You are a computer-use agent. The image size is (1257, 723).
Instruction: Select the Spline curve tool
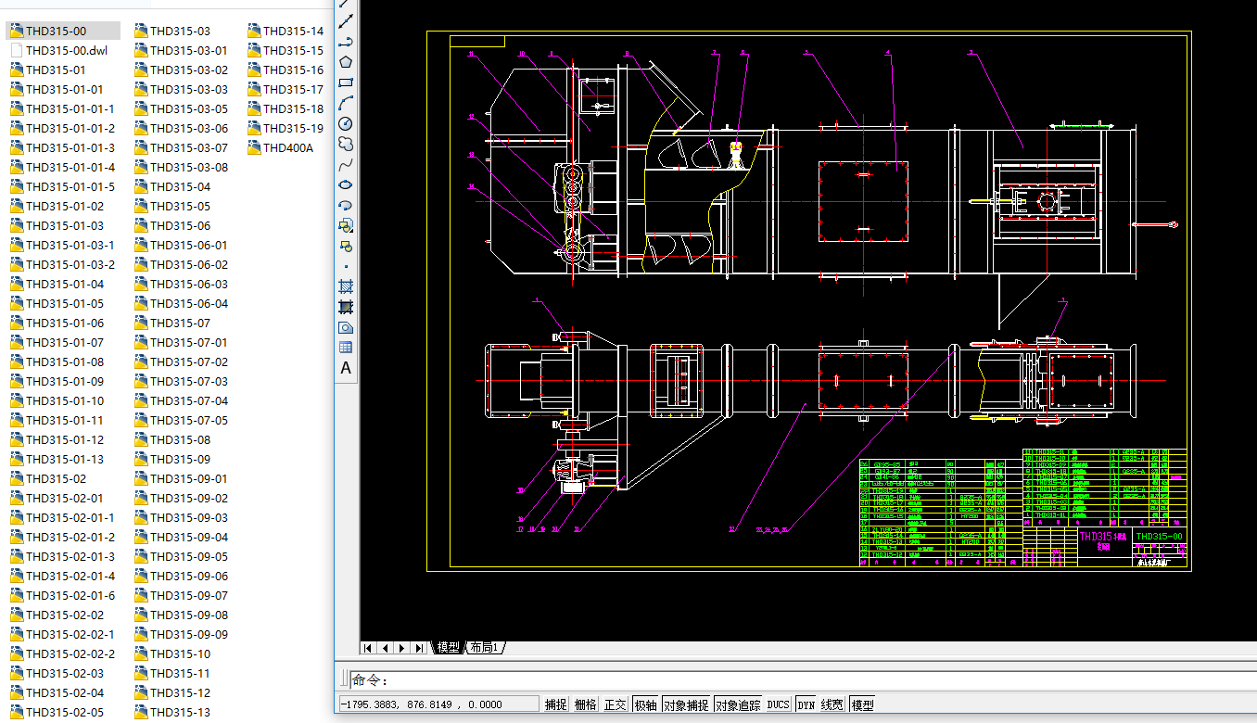pyautogui.click(x=346, y=164)
